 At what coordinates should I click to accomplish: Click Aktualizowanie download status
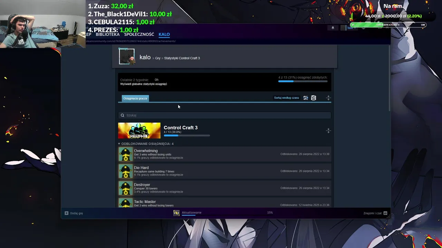click(192, 213)
